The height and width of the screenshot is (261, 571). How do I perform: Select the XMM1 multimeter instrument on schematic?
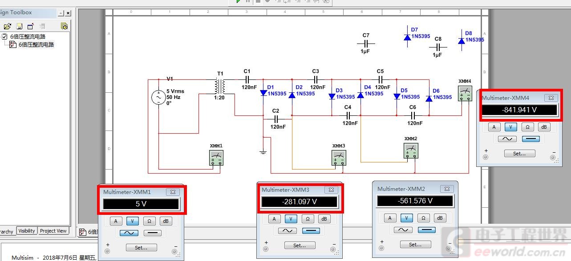coord(216,158)
